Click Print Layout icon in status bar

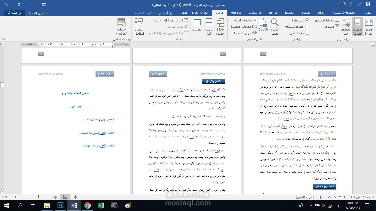tap(65, 197)
